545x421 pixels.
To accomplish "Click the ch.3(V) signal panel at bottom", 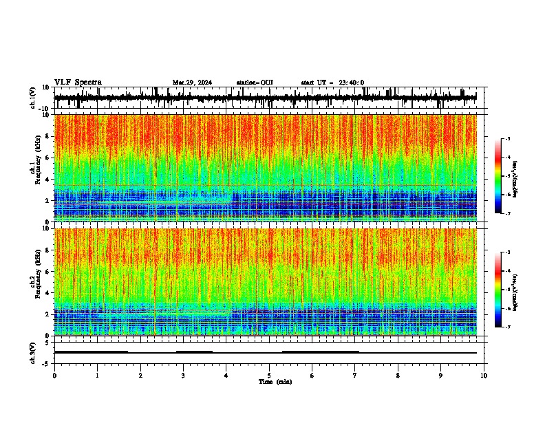I will [269, 353].
